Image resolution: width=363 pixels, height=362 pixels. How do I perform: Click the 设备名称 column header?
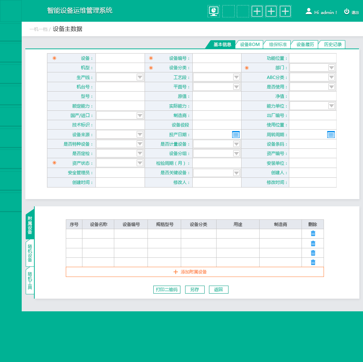[x=98, y=224]
